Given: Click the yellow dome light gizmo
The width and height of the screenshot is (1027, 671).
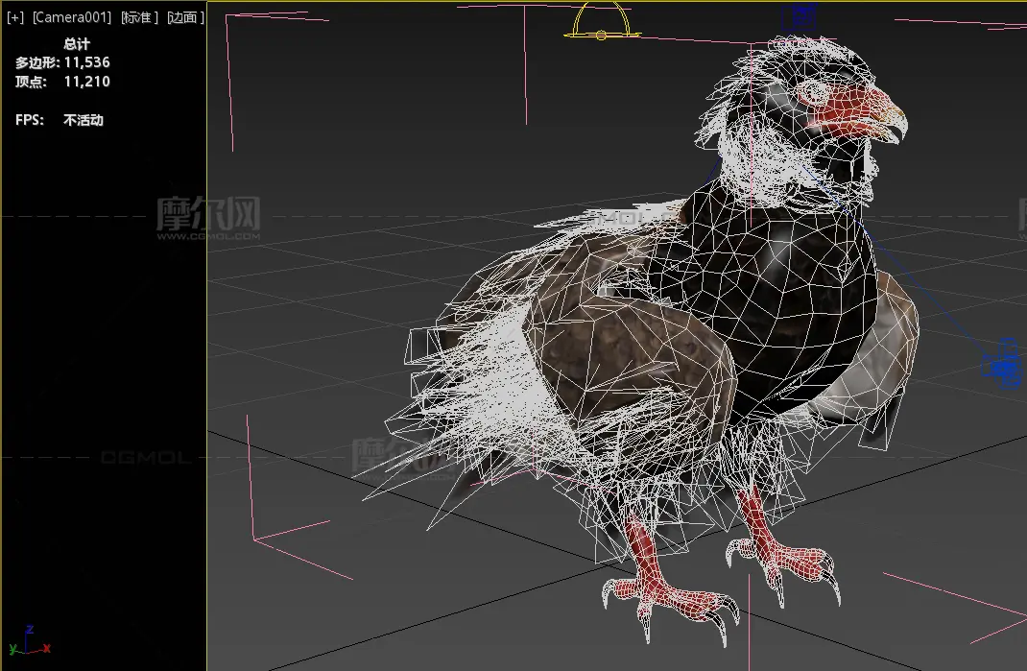Looking at the screenshot, I should tap(602, 23).
